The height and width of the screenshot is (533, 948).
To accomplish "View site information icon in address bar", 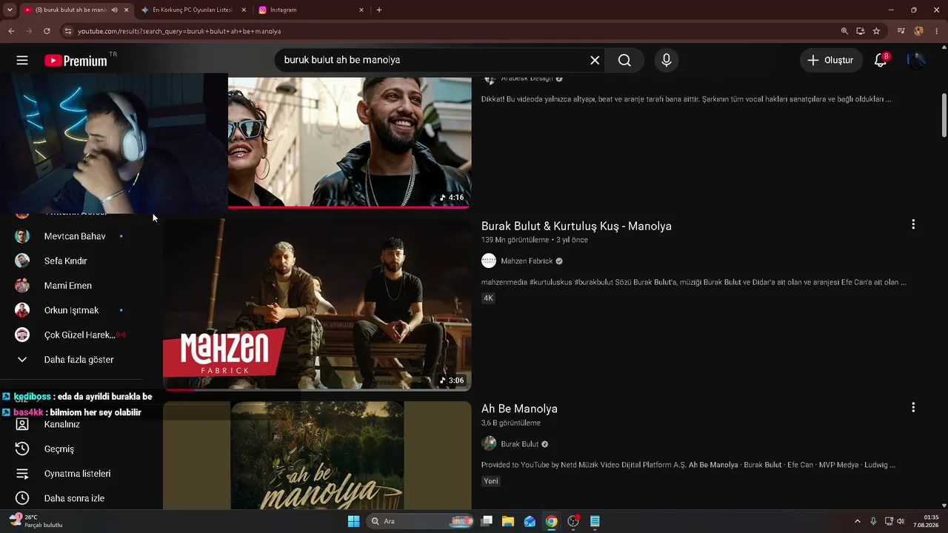I will pyautogui.click(x=68, y=31).
